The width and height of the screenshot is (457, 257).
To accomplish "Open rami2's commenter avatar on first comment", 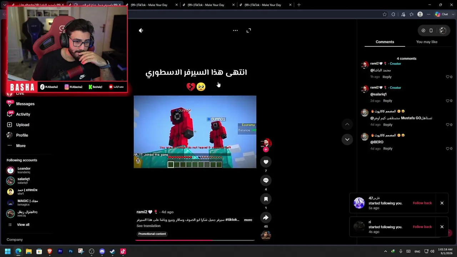I will point(365,65).
